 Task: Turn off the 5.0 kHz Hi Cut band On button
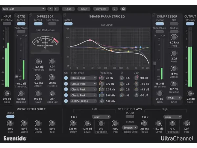(x=66, y=101)
